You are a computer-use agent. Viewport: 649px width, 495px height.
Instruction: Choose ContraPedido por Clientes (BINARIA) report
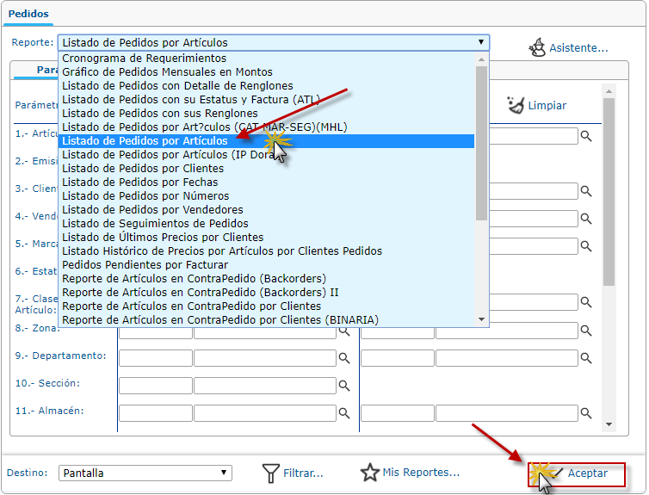coord(267,320)
